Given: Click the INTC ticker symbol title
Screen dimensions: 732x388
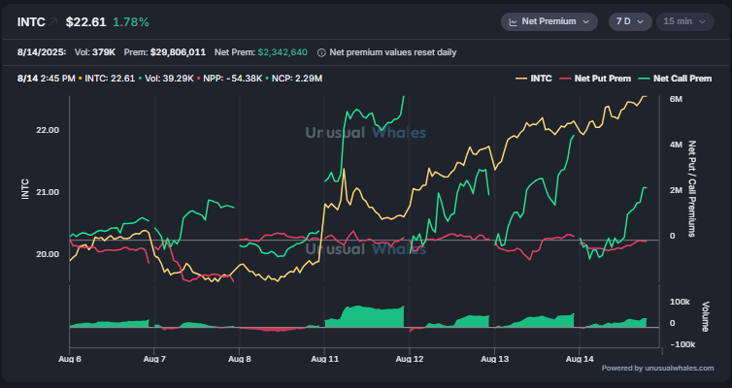Looking at the screenshot, I should (x=31, y=22).
